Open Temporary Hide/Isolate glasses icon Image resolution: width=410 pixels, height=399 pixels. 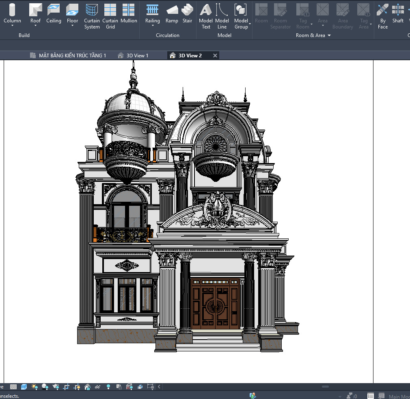[97, 387]
